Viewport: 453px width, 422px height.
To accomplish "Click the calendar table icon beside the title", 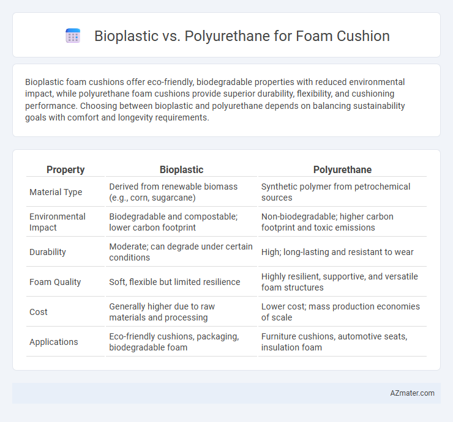I will 73,36.
